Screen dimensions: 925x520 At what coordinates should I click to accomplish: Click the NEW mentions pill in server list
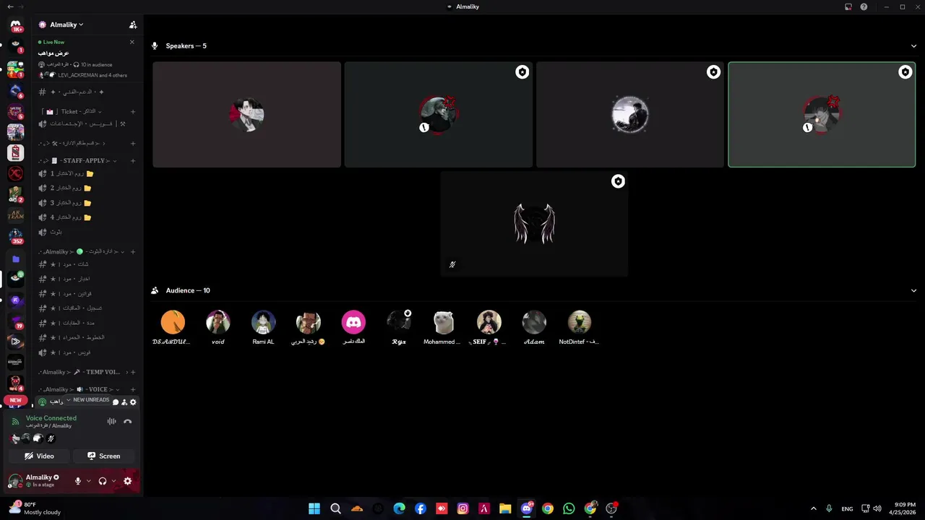[15, 400]
